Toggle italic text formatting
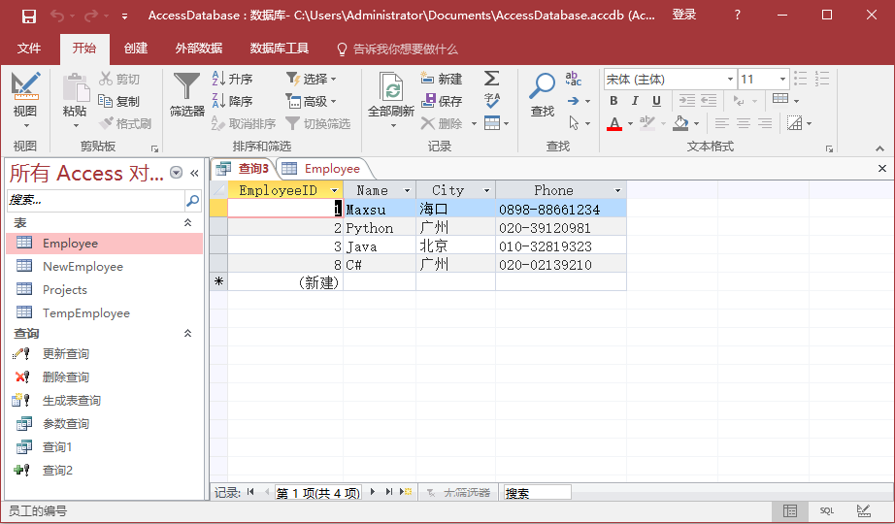 635,101
